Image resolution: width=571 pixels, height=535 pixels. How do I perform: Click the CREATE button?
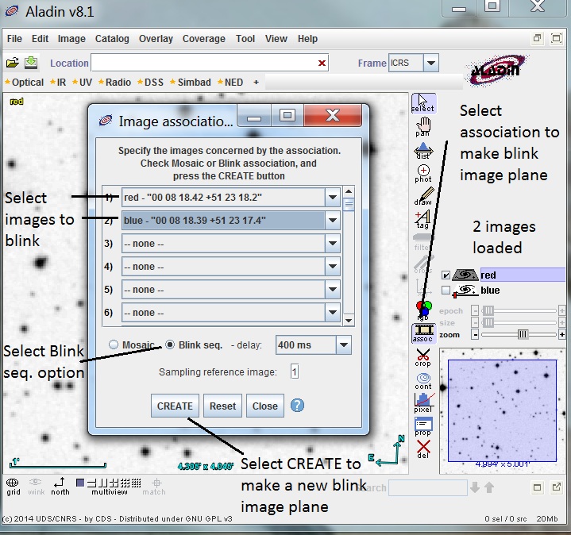pos(175,406)
